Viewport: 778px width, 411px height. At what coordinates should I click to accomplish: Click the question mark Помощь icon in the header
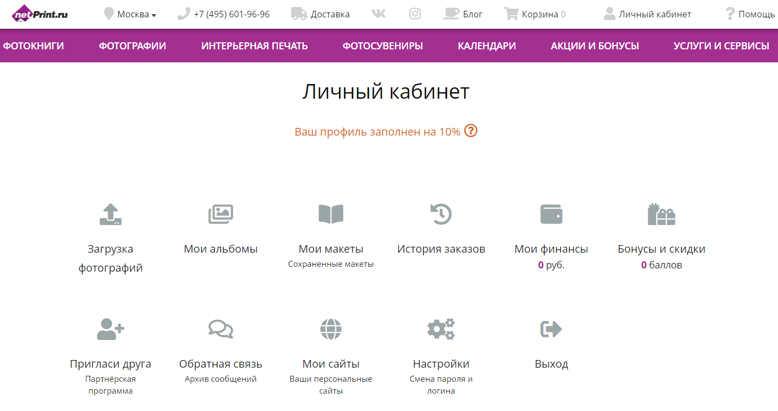coord(730,14)
